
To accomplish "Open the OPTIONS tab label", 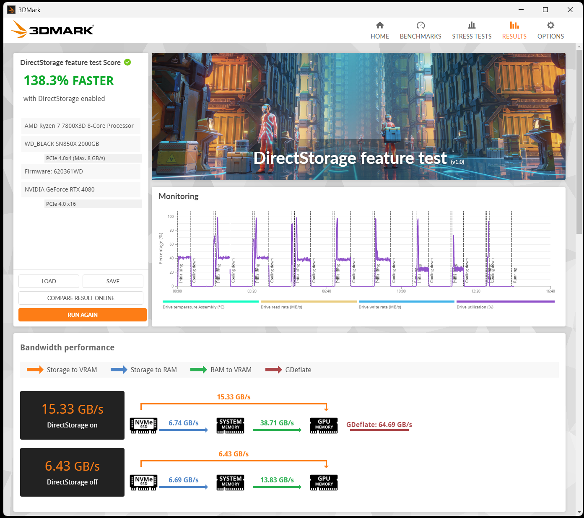I will click(551, 36).
